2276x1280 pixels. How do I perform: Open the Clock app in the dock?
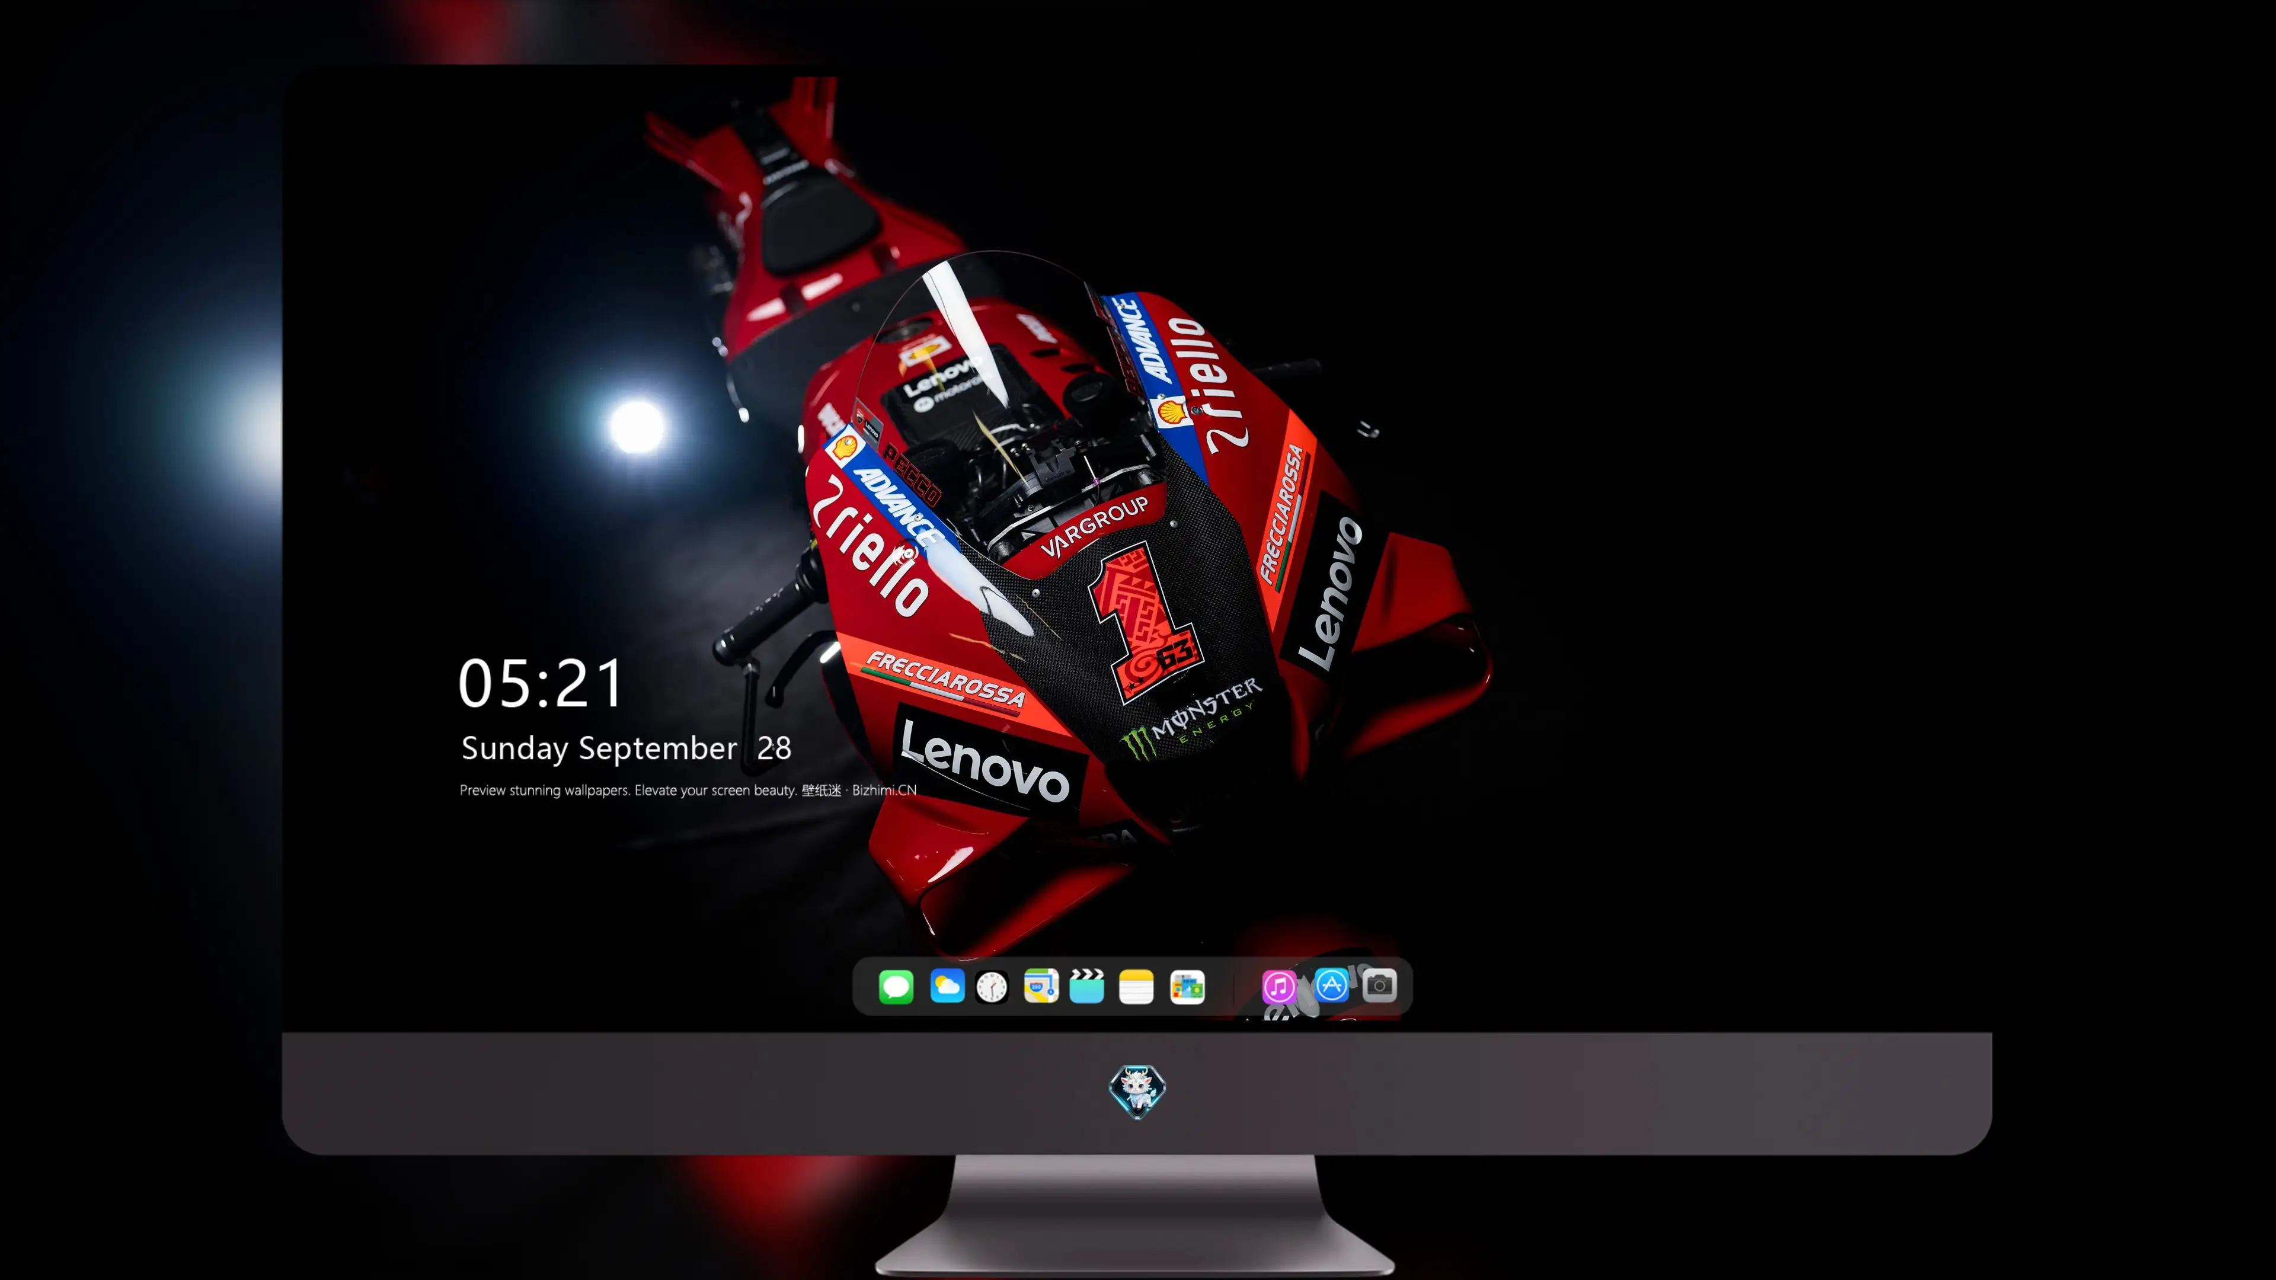[x=992, y=987]
